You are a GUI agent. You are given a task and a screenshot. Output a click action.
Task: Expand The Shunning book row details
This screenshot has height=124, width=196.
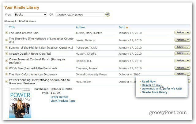[6, 40]
